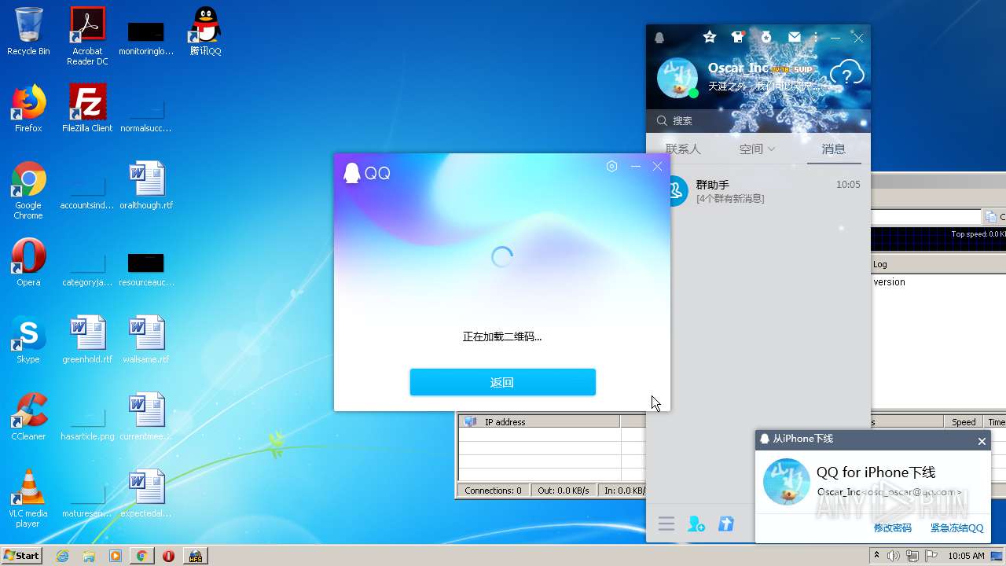1006x566 pixels.
Task: Click the blue upload arrow icon in QQ bottom bar
Action: pyautogui.click(x=726, y=524)
